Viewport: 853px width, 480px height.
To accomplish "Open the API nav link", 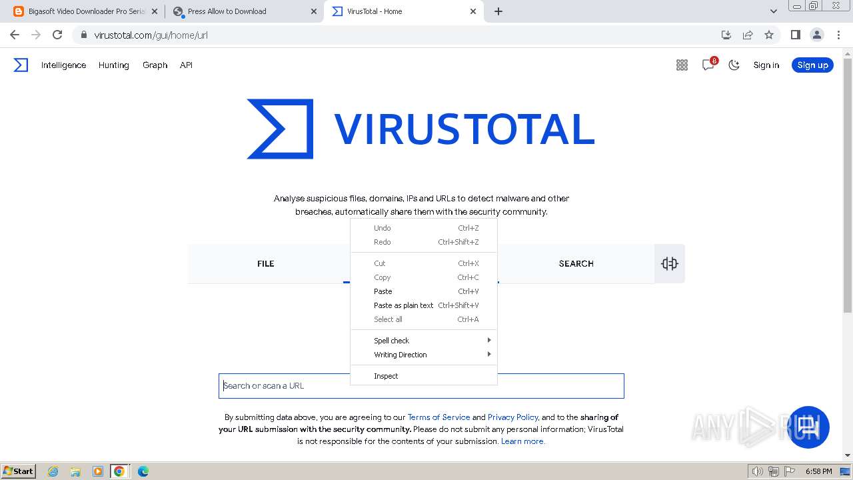I will [186, 65].
